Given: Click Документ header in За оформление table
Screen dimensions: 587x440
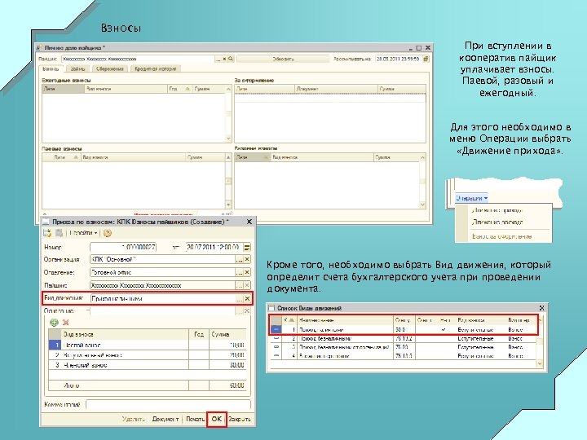Looking at the screenshot, I should tap(336, 89).
